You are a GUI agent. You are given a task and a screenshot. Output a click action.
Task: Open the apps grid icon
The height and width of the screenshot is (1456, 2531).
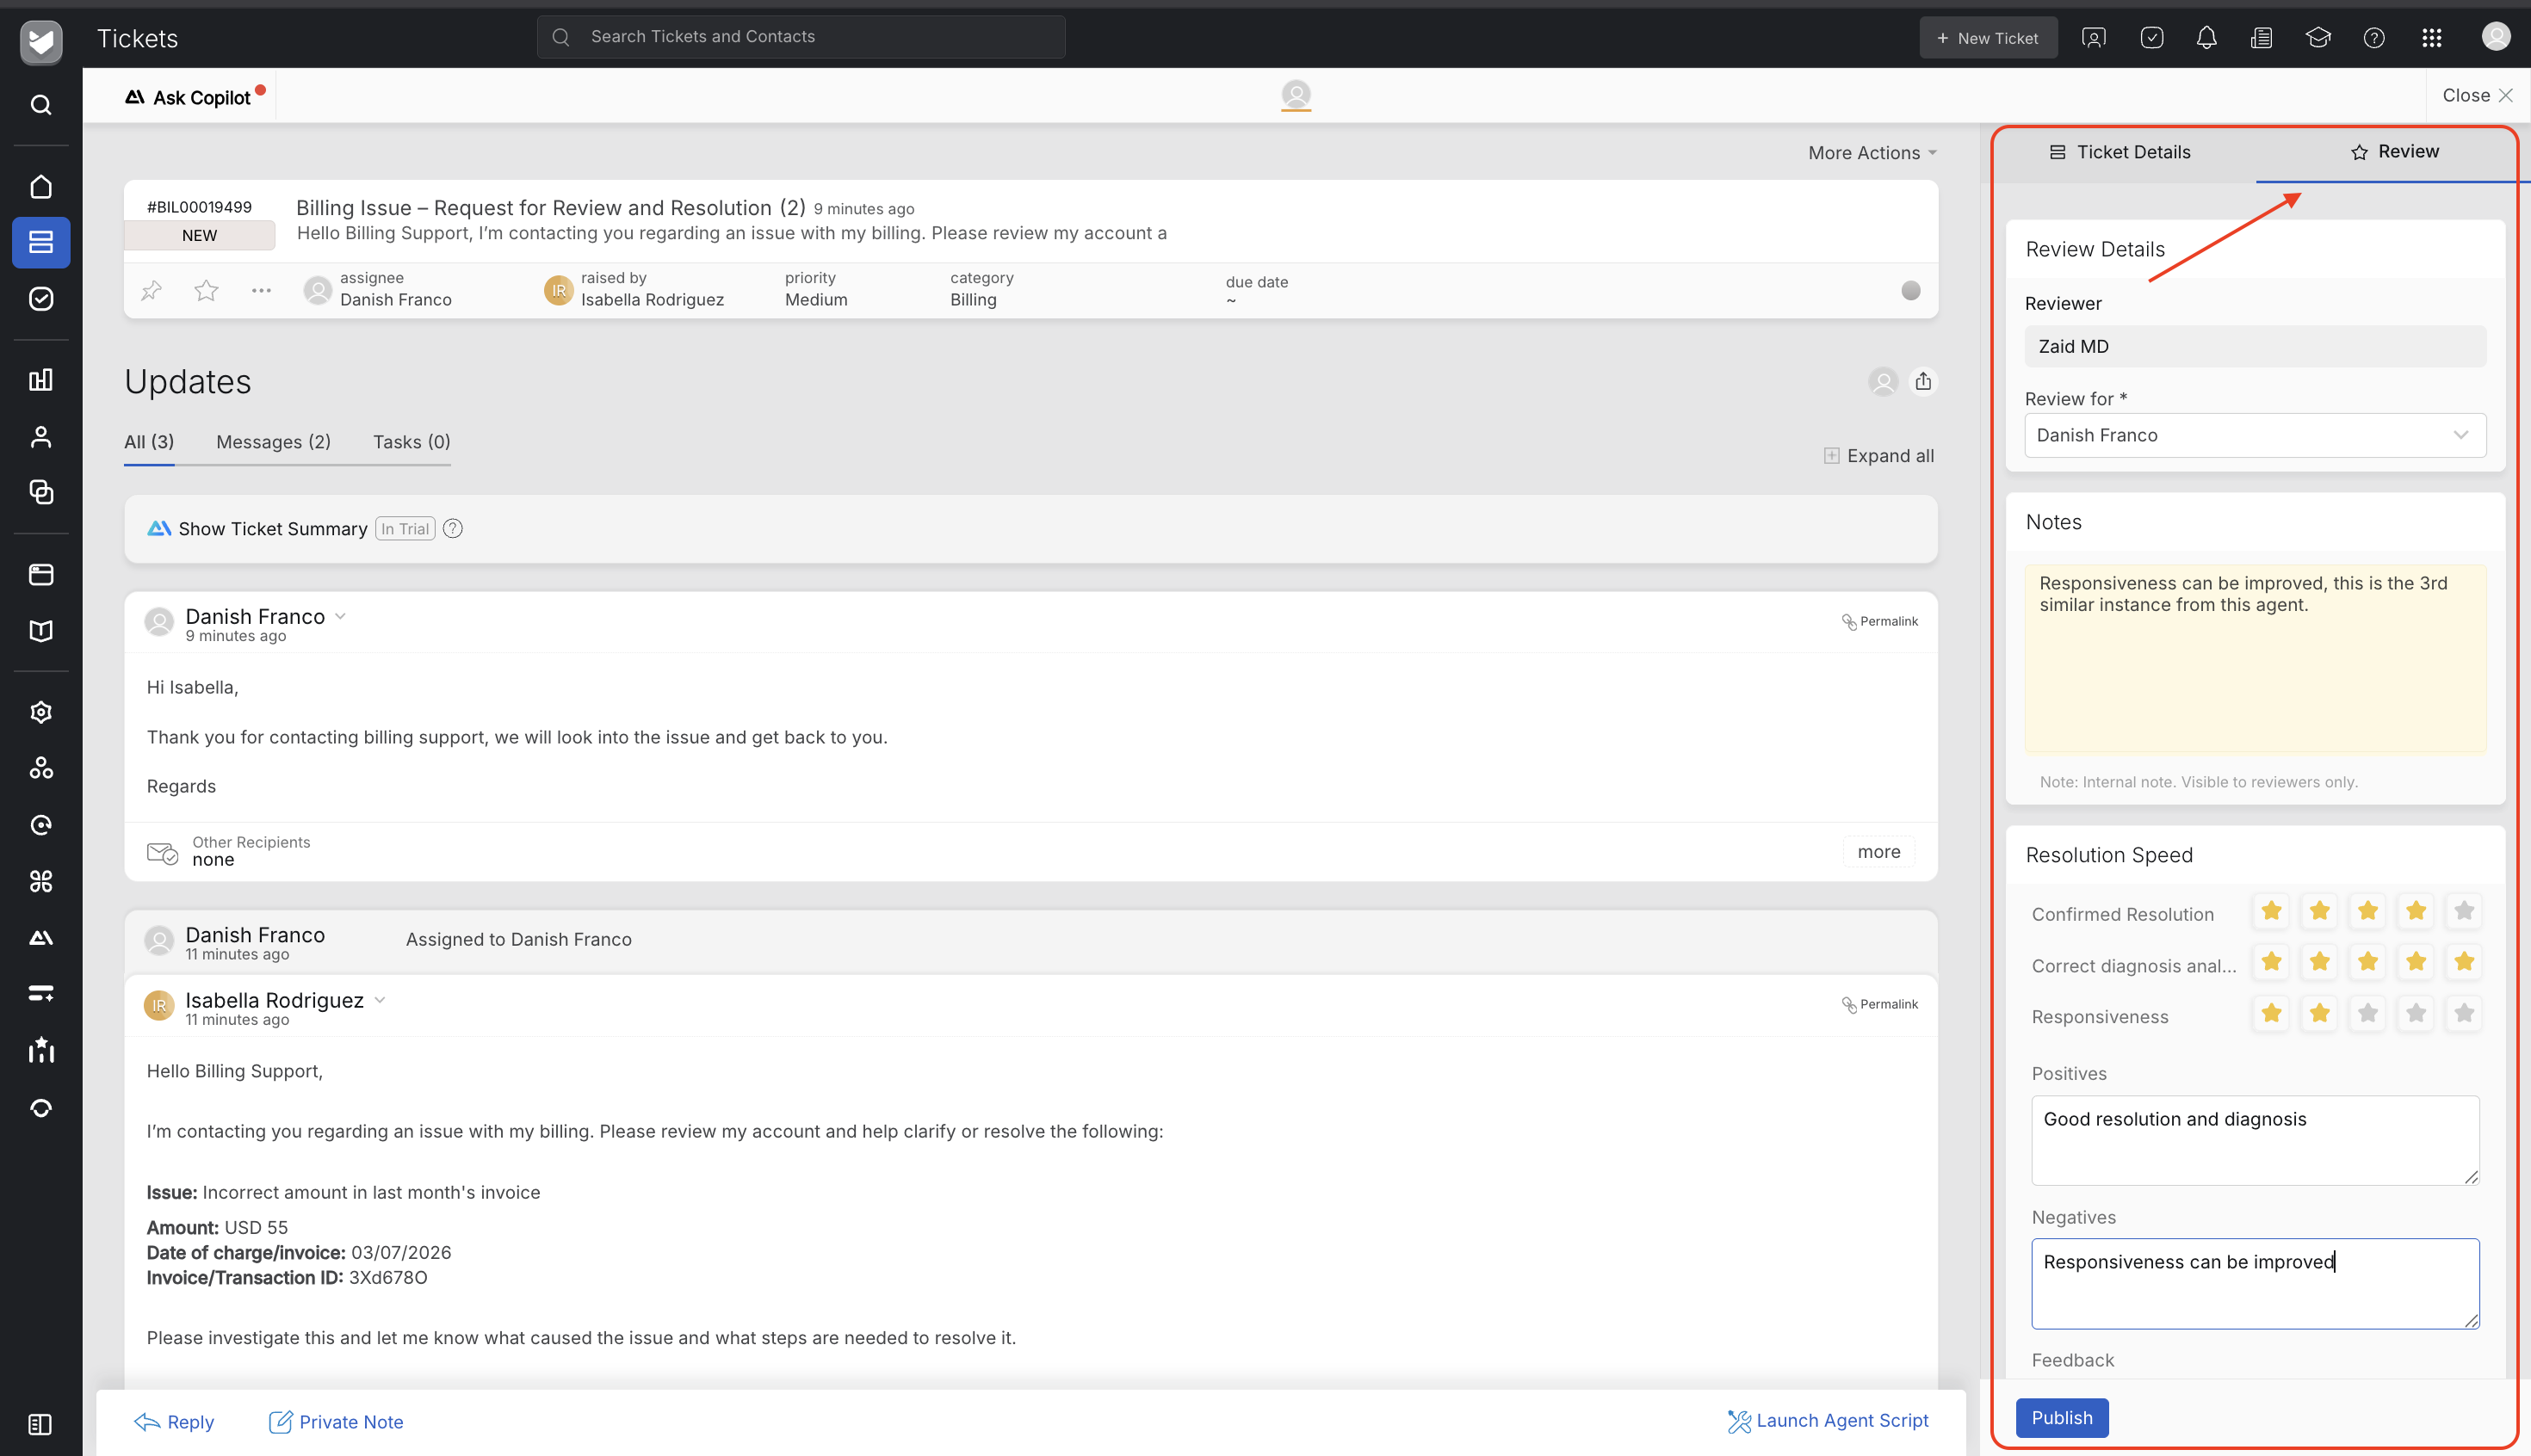pos(2432,38)
